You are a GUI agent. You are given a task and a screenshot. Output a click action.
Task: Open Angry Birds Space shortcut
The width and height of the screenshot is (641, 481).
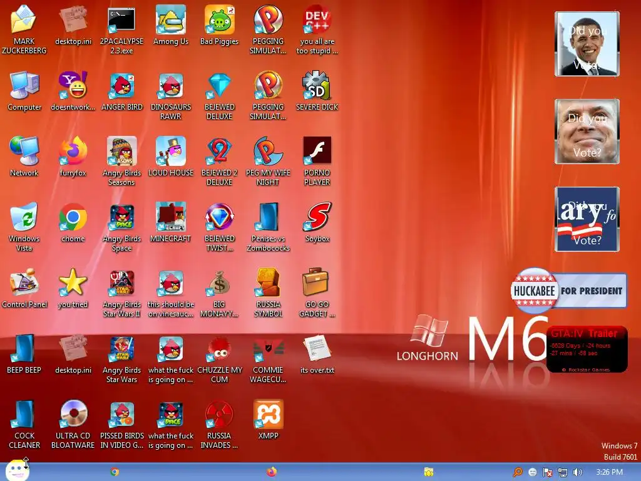pos(121,217)
